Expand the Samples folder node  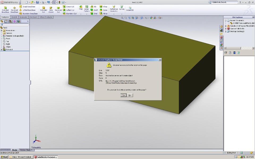[x=226, y=26]
